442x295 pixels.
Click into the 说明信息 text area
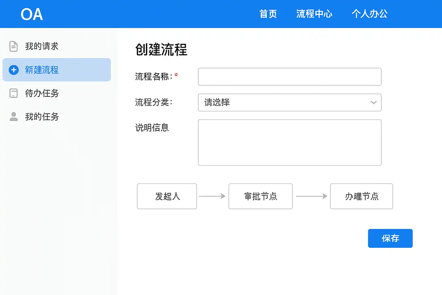(x=289, y=143)
